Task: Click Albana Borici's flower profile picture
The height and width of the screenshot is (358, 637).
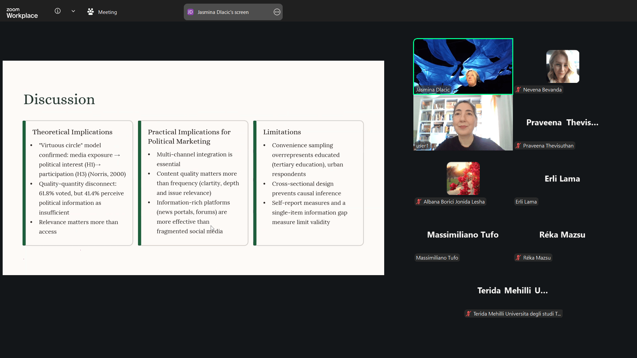Action: (463, 178)
